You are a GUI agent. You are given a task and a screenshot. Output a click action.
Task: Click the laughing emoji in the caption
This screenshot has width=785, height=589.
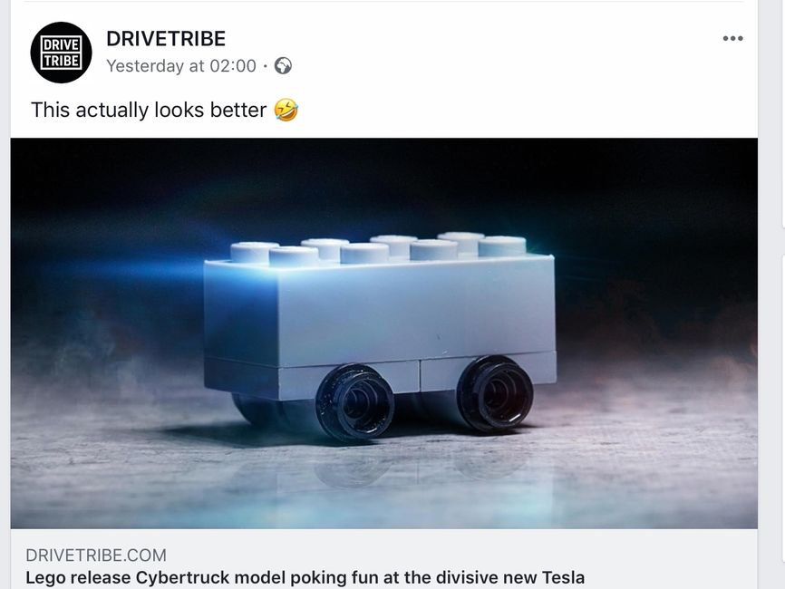coord(286,110)
